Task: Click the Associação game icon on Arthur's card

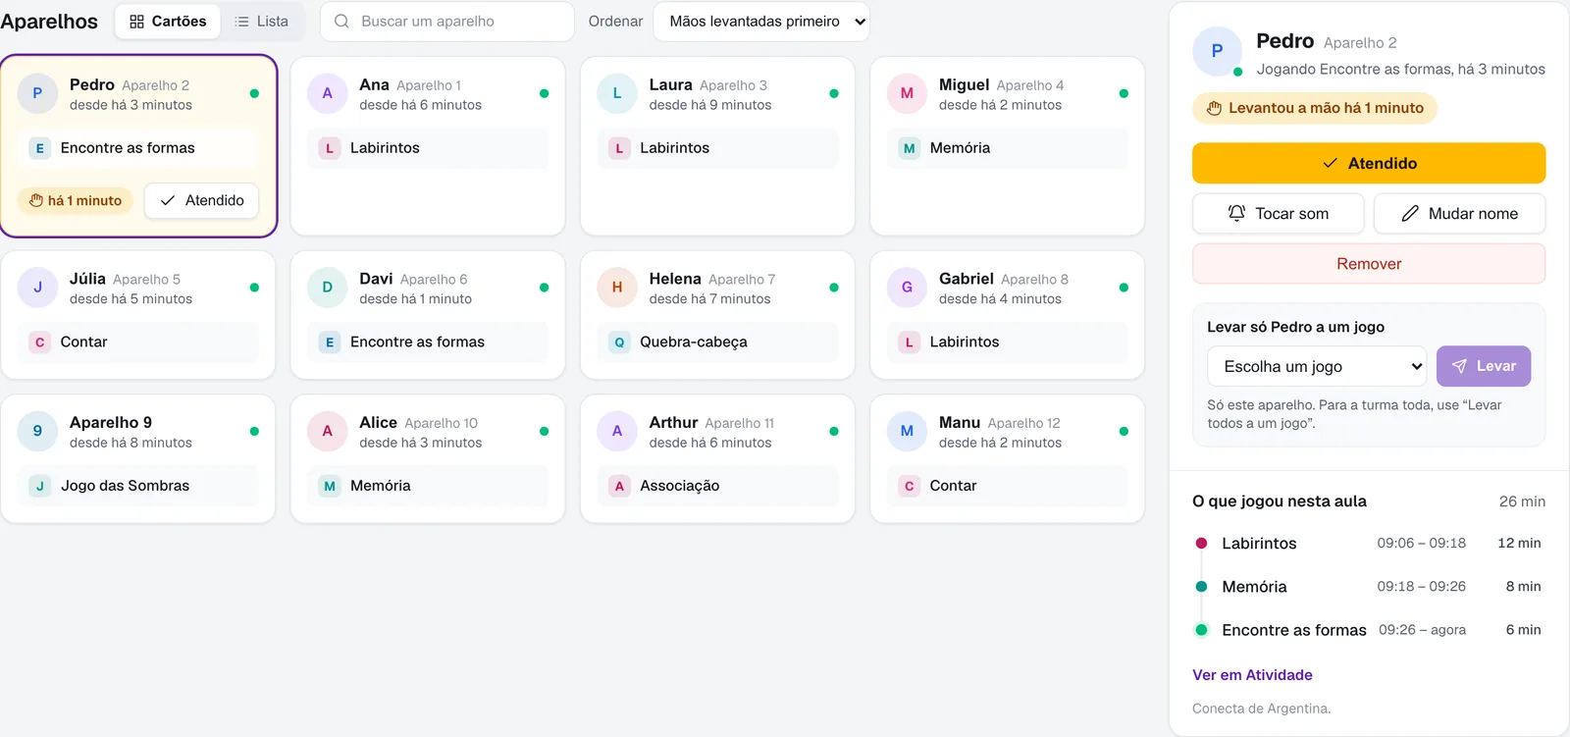Action: point(619,486)
